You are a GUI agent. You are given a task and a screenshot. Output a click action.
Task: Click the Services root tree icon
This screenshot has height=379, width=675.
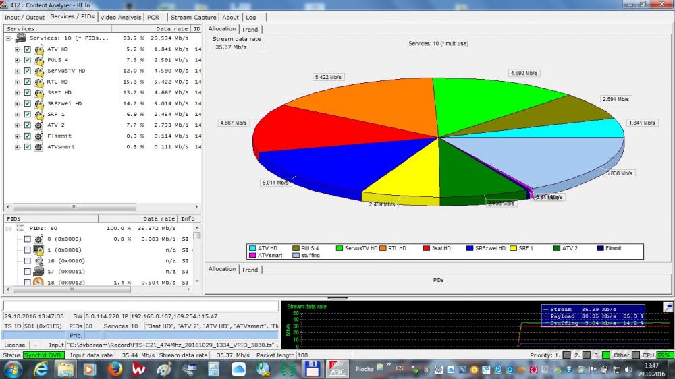pyautogui.click(x=21, y=38)
